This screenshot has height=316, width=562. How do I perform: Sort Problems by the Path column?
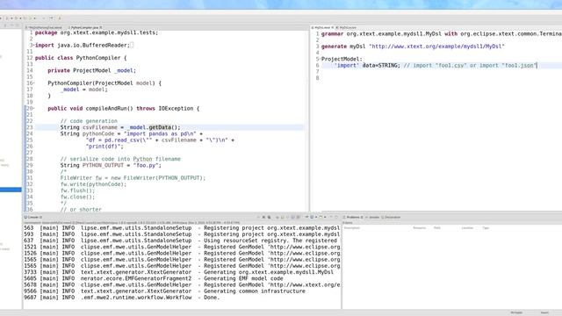click(x=437, y=228)
